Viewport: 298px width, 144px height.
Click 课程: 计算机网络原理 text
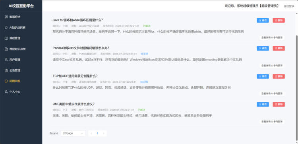[84, 82]
